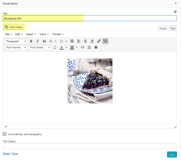Insert a special character with Omega icon
Image resolution: width=181 pixels, height=160 pixels.
89,48
